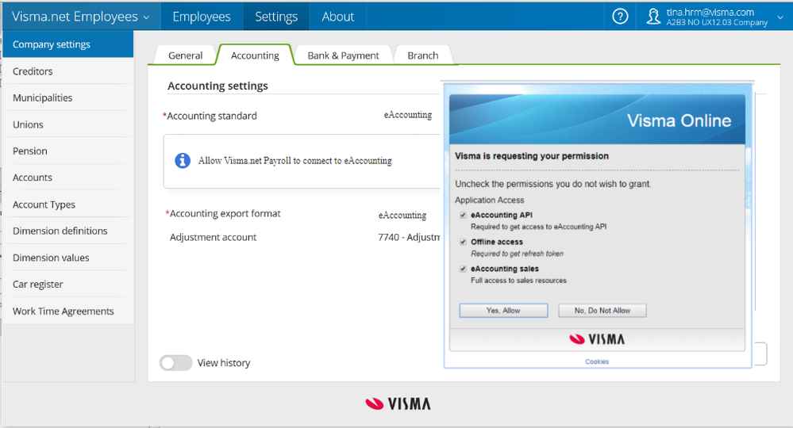
Task: Open the Employees top menu
Action: [202, 17]
